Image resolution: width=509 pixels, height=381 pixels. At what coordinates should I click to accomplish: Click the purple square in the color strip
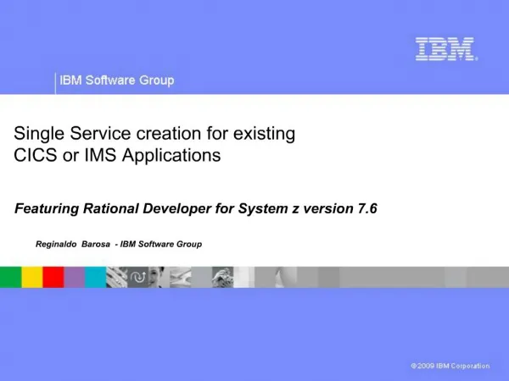pyautogui.click(x=75, y=277)
